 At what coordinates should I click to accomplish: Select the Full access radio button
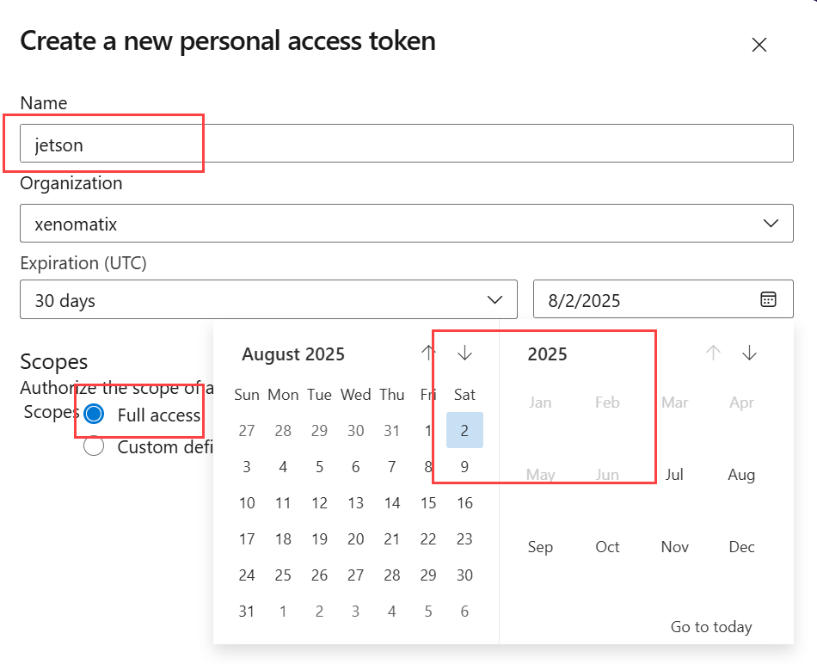[94, 415]
